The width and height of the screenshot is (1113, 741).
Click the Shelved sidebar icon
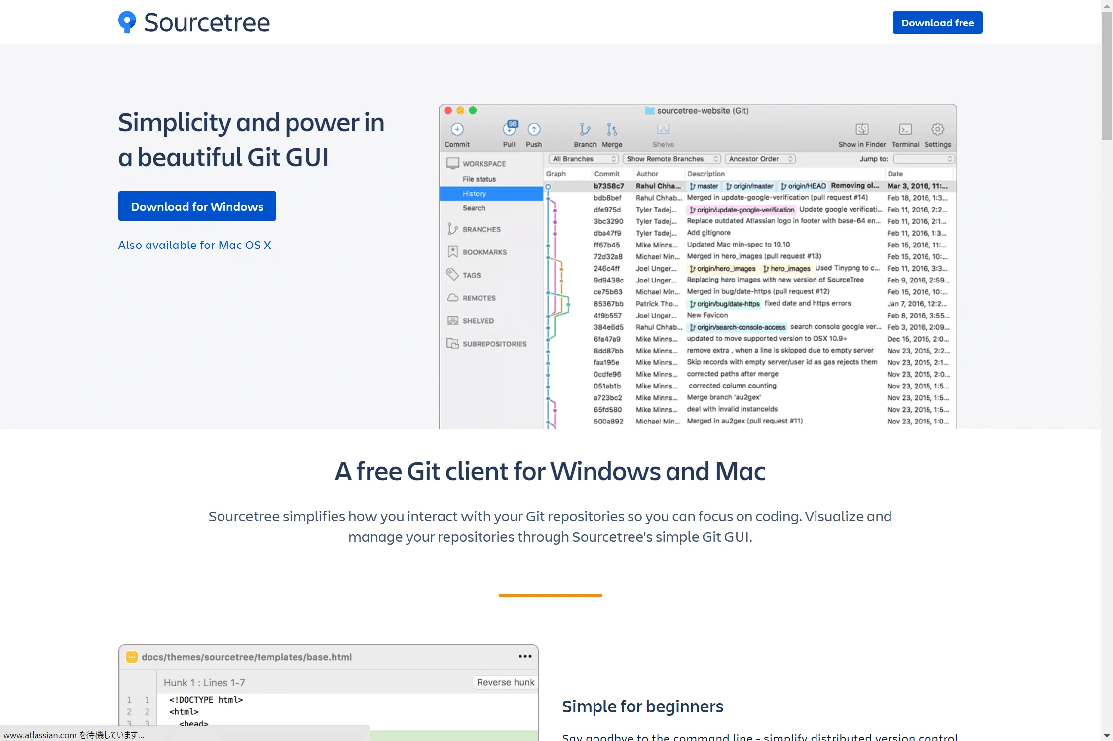pyautogui.click(x=452, y=320)
